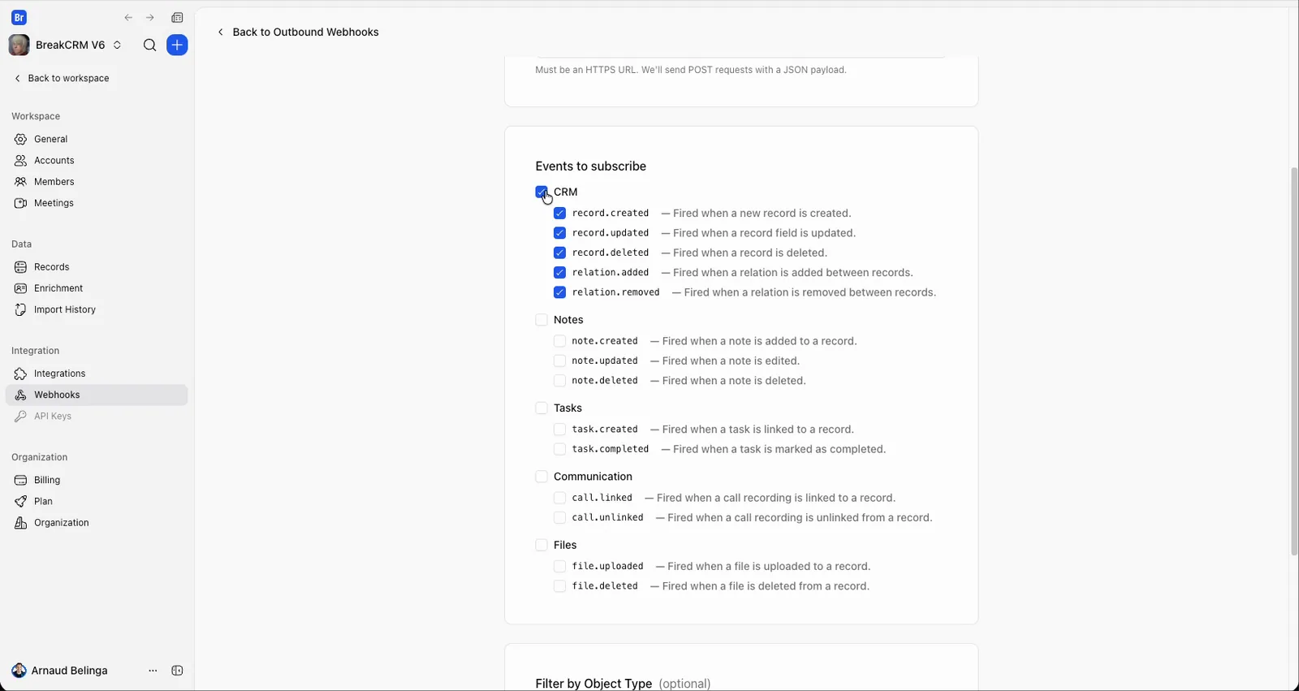Click the Plan rocket icon

21,502
